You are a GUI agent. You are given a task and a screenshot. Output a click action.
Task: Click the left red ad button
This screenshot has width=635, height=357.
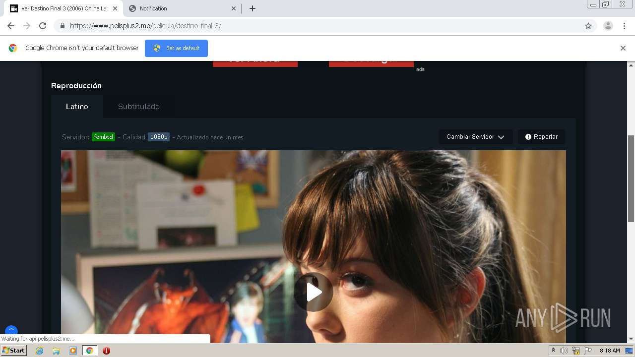coord(255,63)
